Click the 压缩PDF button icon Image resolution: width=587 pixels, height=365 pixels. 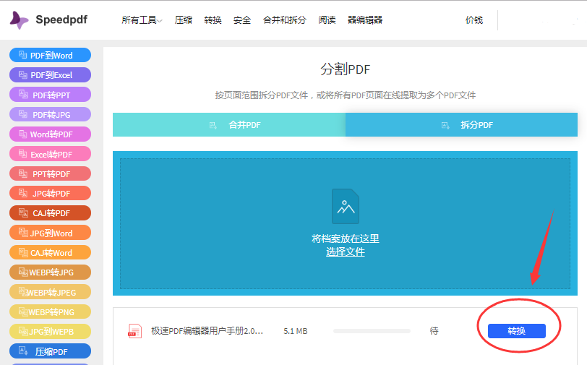click(23, 351)
